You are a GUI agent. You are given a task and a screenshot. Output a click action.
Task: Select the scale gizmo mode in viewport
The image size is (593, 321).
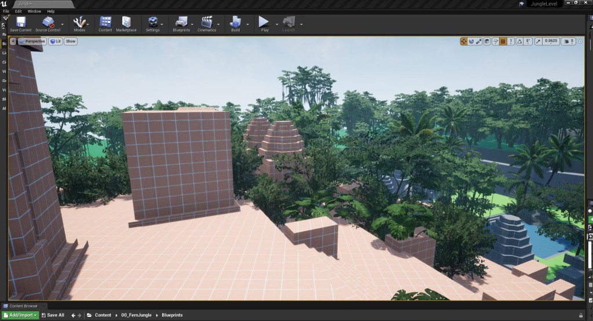(479, 41)
